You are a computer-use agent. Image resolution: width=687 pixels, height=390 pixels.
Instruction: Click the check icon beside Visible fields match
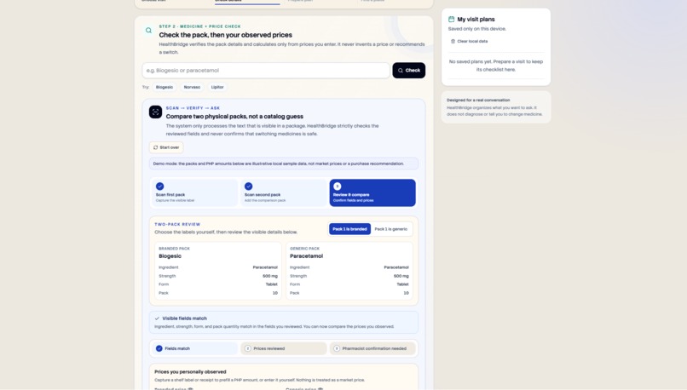157,318
